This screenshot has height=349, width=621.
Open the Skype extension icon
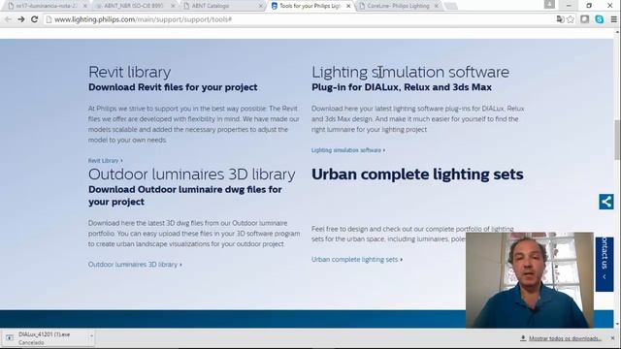[x=600, y=19]
